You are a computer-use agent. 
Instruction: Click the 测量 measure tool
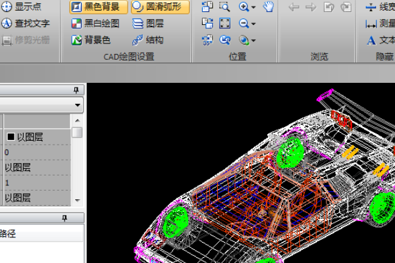tap(371, 24)
